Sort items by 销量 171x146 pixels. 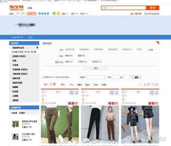click(80, 85)
